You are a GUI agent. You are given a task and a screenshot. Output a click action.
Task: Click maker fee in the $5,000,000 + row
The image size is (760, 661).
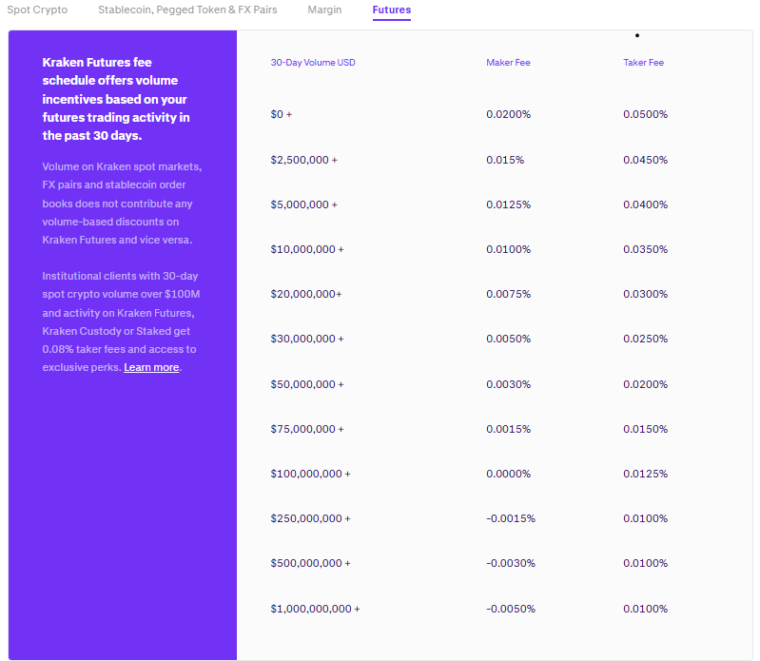coord(509,204)
